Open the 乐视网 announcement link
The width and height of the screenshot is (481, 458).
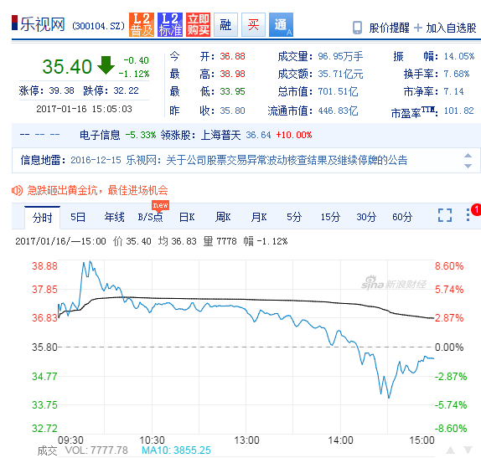[239, 160]
